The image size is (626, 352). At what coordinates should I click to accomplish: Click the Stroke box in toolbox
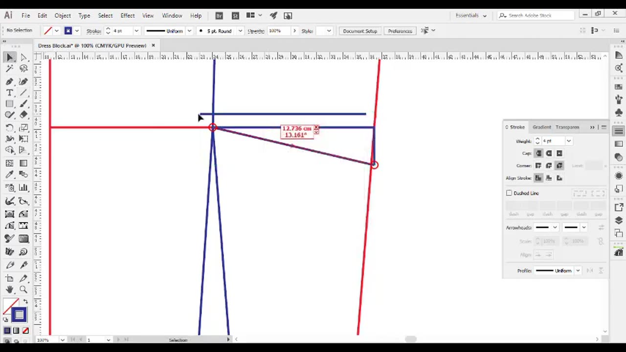point(19,315)
